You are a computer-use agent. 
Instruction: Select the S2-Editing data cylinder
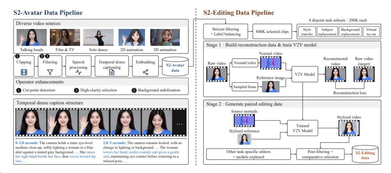[x=365, y=155]
